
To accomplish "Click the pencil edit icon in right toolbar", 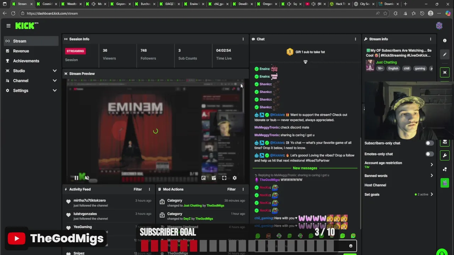I will click(x=445, y=55).
